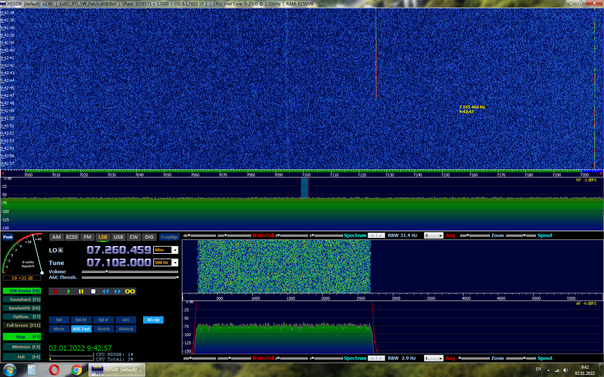Disable the AGC Fast toggle

tap(81, 329)
